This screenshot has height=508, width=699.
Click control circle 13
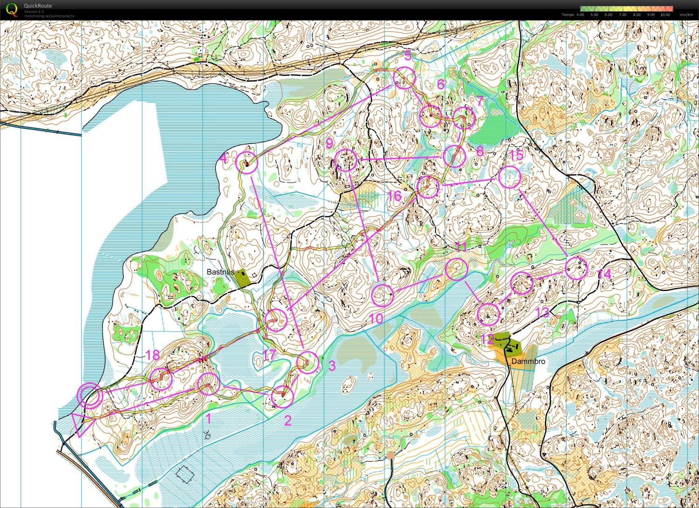click(522, 283)
